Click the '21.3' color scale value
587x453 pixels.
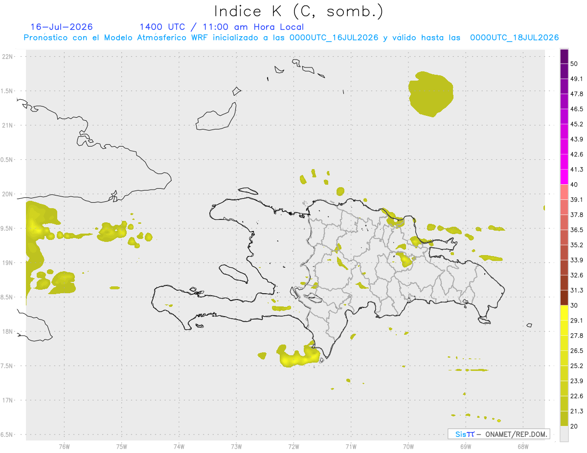click(x=577, y=411)
